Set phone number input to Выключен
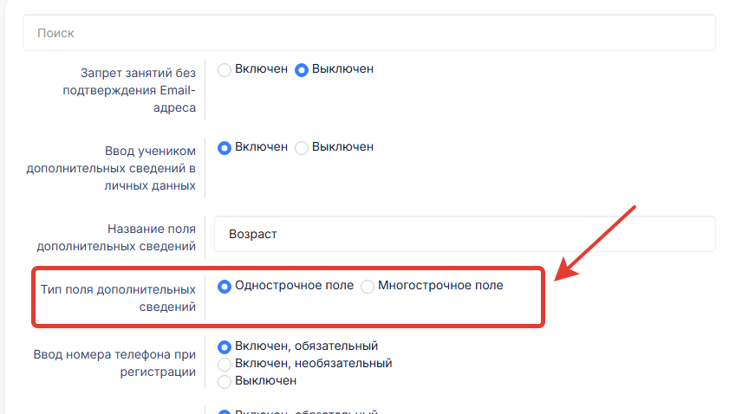This screenshot has width=729, height=414. pos(225,380)
